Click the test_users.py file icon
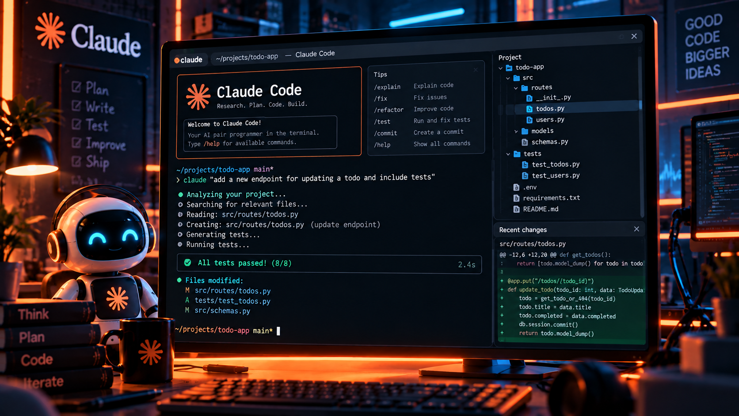 pyautogui.click(x=525, y=176)
